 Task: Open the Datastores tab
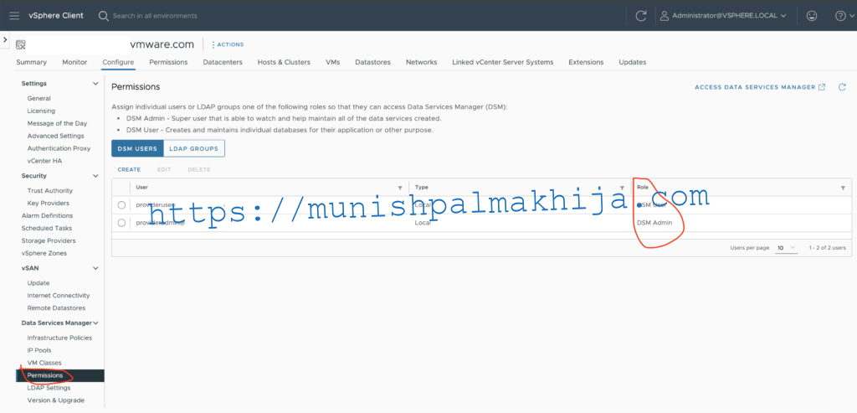pos(372,62)
